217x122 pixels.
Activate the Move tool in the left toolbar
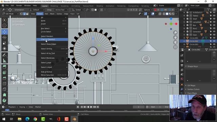(x=4, y=32)
